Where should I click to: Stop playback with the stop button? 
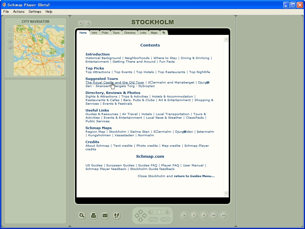click(x=204, y=216)
